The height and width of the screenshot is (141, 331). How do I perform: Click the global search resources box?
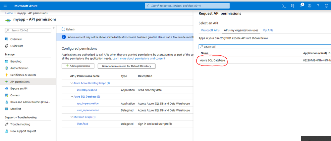pos(187,6)
